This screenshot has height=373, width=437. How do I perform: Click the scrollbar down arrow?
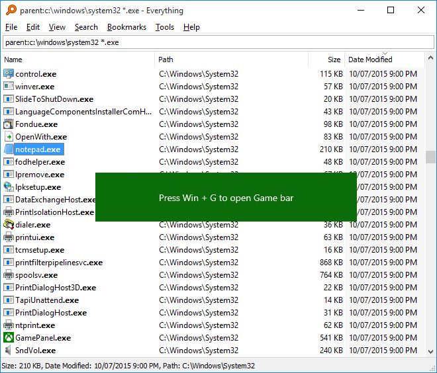(430, 352)
